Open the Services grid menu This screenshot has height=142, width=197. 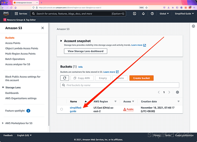coord(21,14)
